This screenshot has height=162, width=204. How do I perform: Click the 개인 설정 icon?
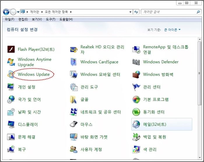click(x=11, y=87)
